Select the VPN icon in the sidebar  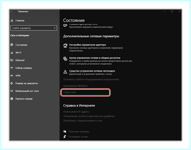pyautogui.click(x=12, y=76)
